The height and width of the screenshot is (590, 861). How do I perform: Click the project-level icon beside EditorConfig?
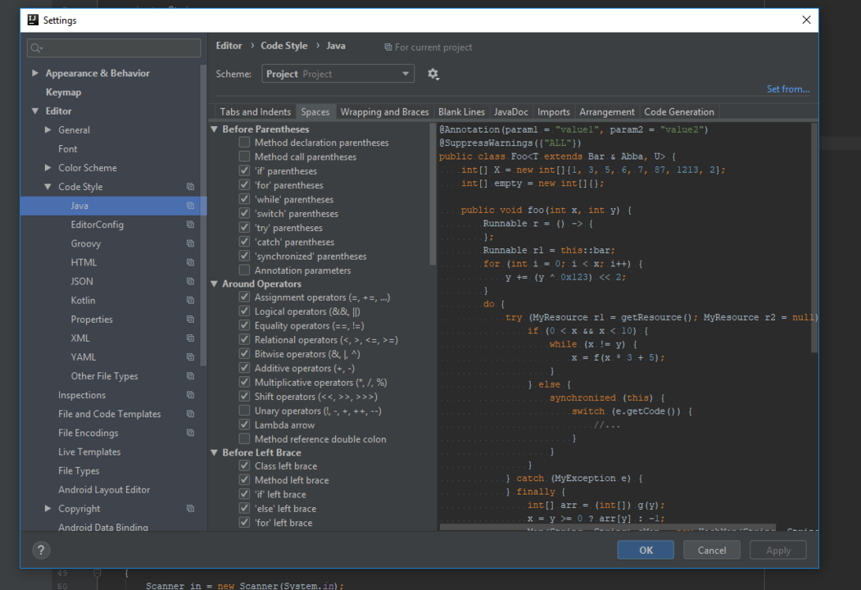pos(190,225)
